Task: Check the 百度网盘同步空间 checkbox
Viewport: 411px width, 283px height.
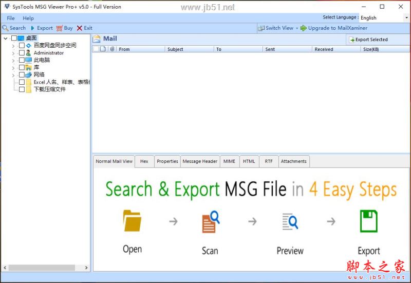Action: pyautogui.click(x=22, y=46)
